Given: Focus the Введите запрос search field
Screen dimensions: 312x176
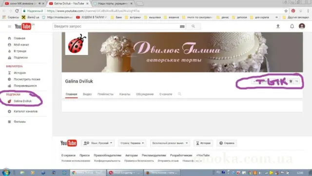Looking at the screenshot, I should click(117, 26).
